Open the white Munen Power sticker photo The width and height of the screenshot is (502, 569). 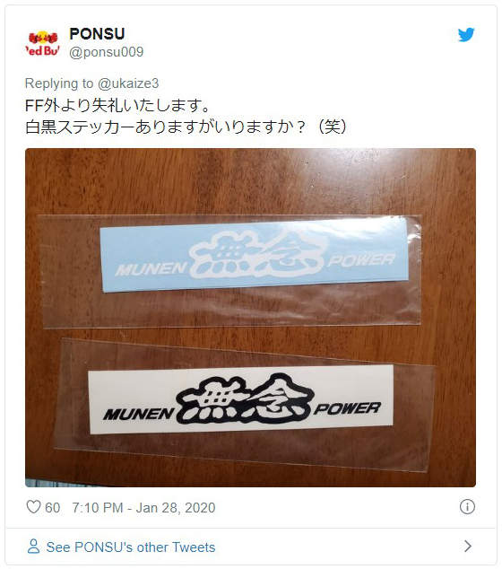(254, 255)
